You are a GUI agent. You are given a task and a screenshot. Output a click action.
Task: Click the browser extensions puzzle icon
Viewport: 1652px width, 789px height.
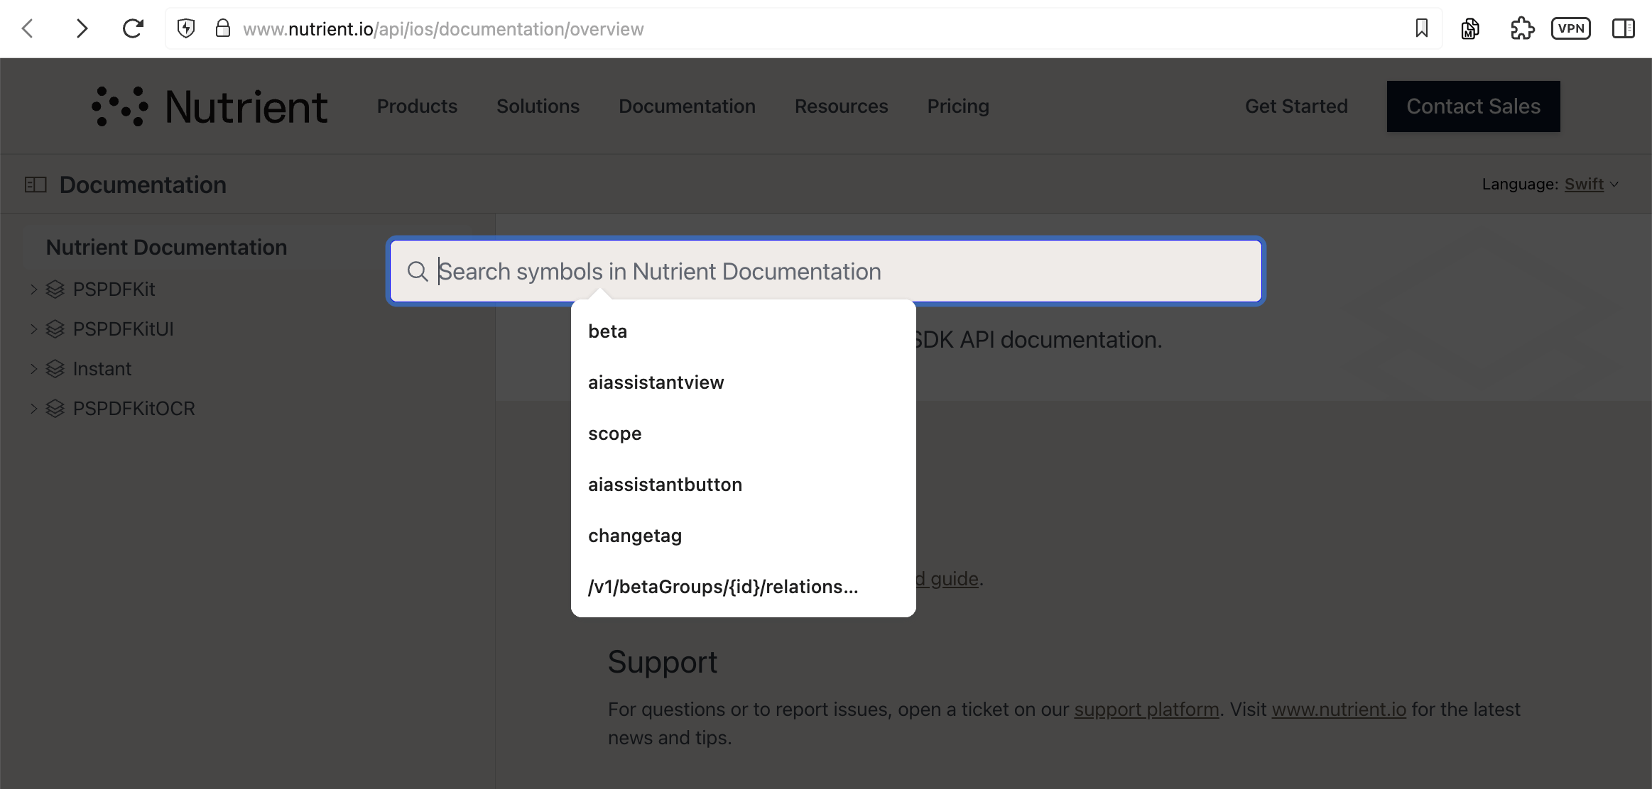pos(1521,28)
